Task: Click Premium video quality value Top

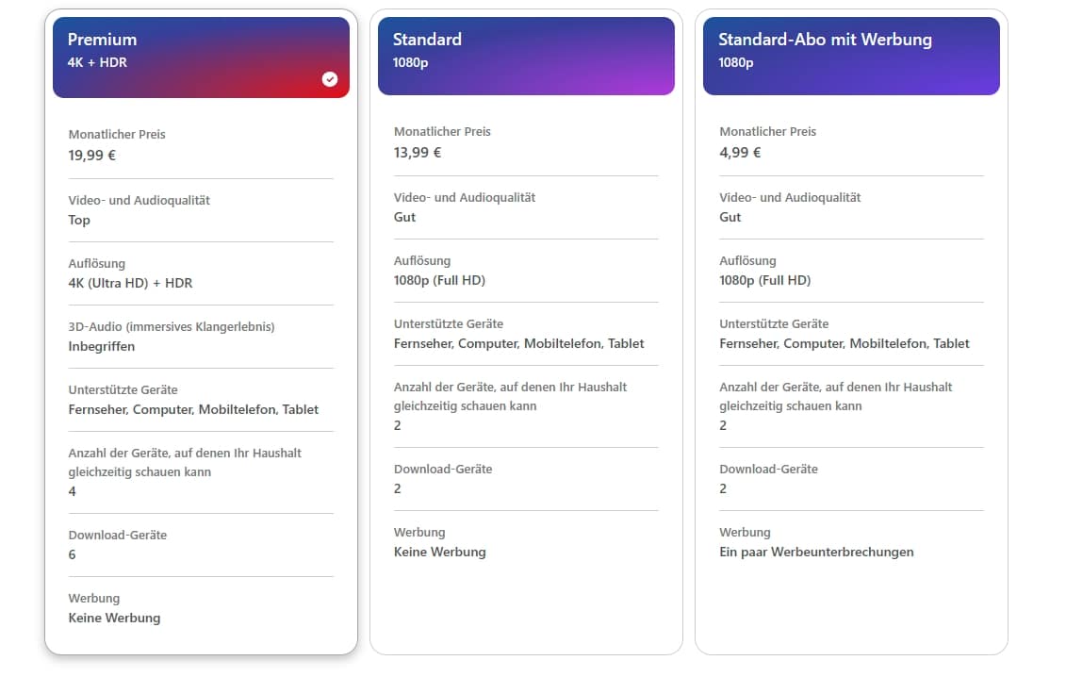Action: pos(79,220)
